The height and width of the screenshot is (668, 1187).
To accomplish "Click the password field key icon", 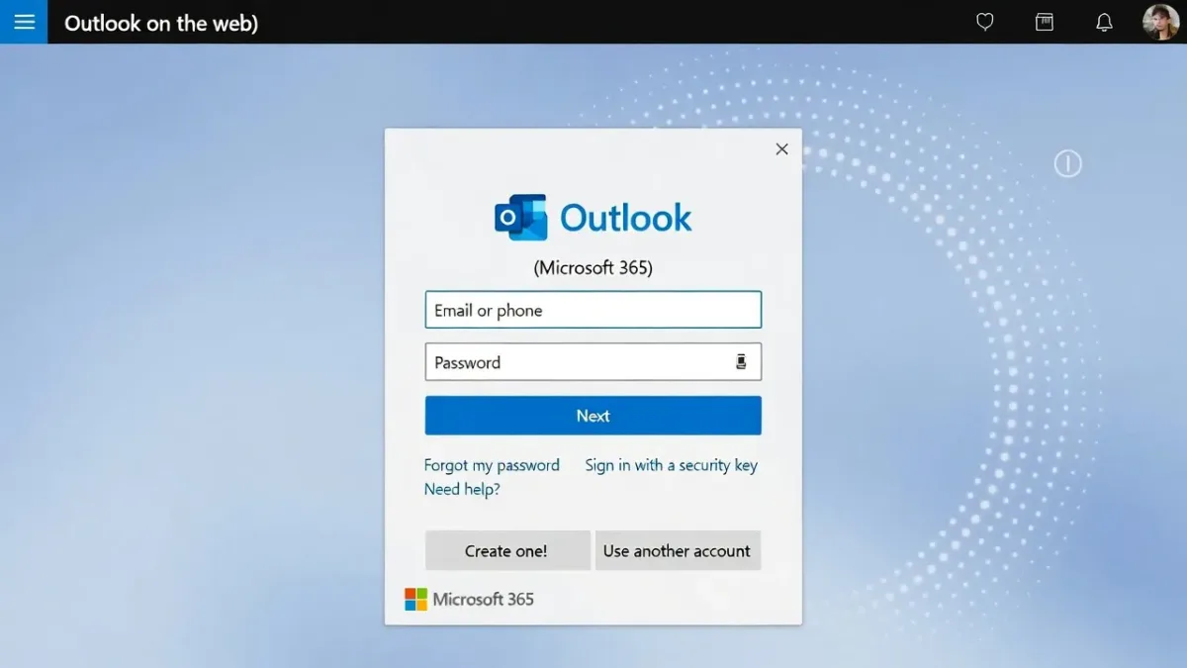I will coord(741,362).
